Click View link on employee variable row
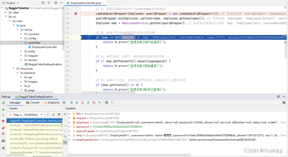The height and width of the screenshot is (157, 288). [283, 122]
